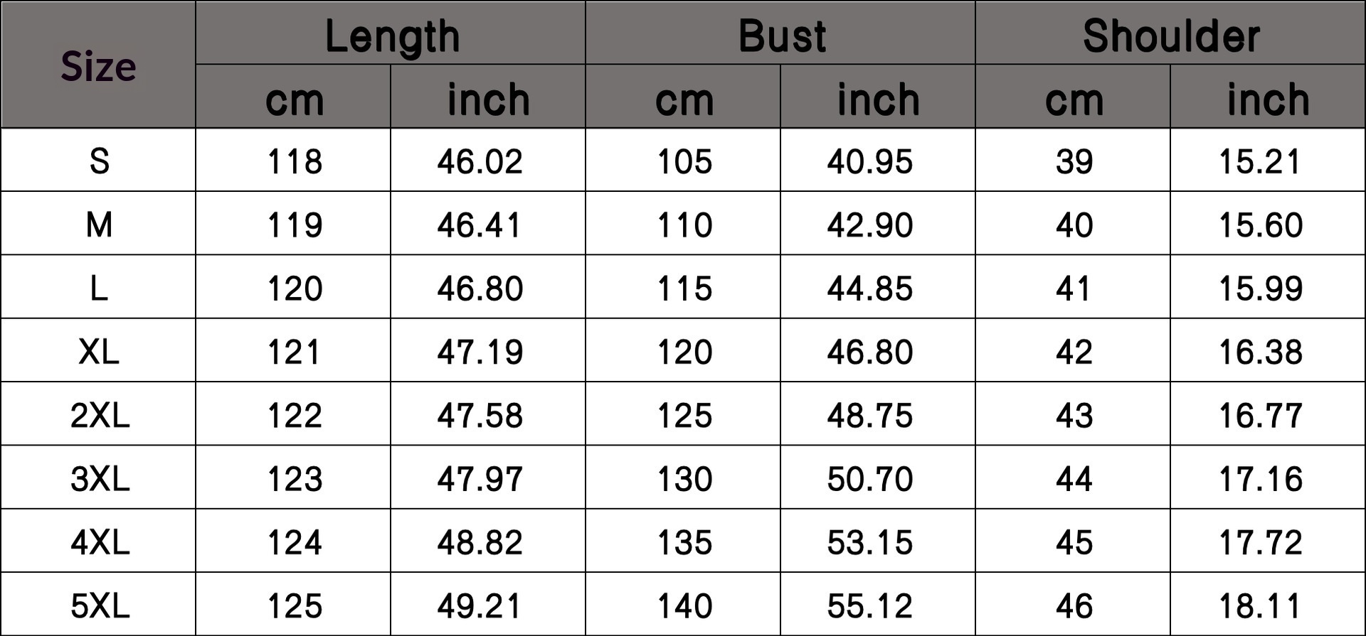
Task: Select the 105 bust cm cell
Action: 684,161
